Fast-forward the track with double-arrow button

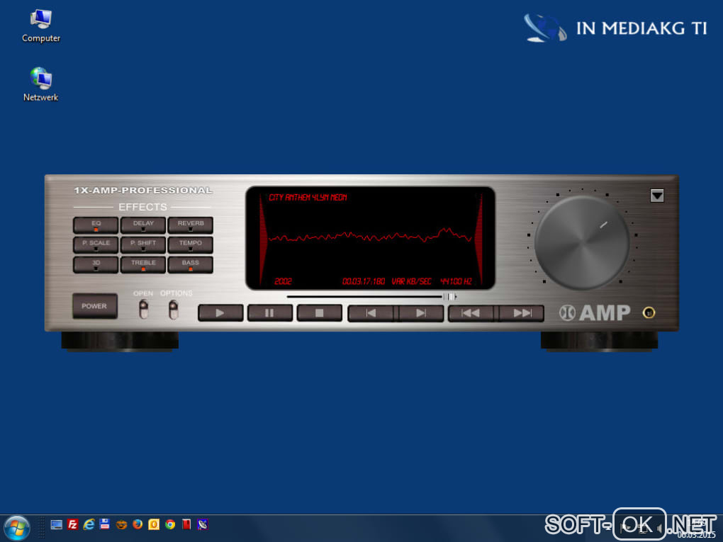pos(521,313)
